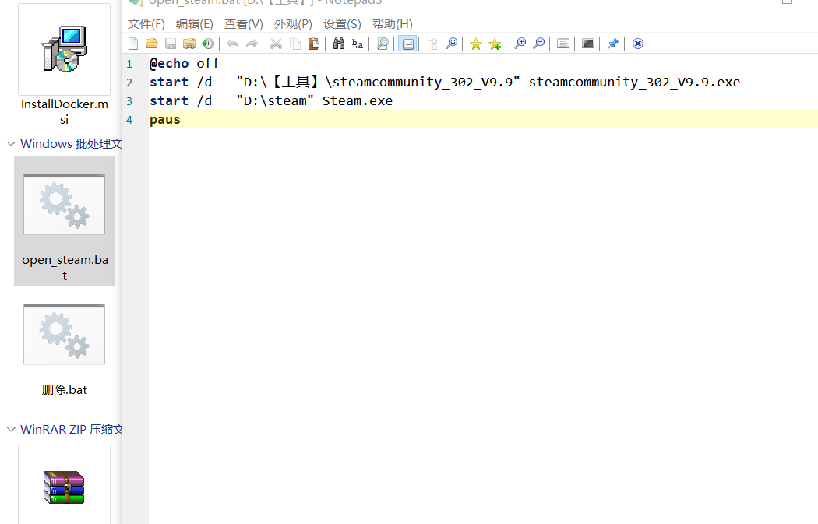Screen dimensions: 818x524
Task: Collapse the WinRAR ZIP group
Action: coord(11,430)
